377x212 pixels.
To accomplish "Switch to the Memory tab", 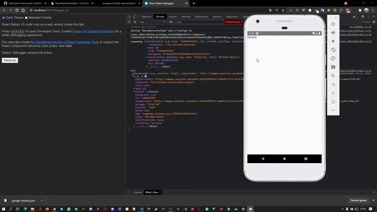I will click(217, 16).
